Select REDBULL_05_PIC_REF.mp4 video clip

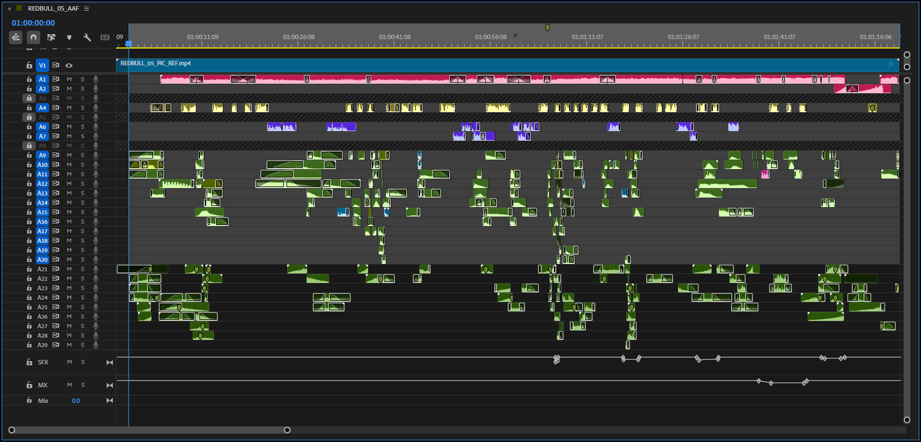tap(508, 64)
